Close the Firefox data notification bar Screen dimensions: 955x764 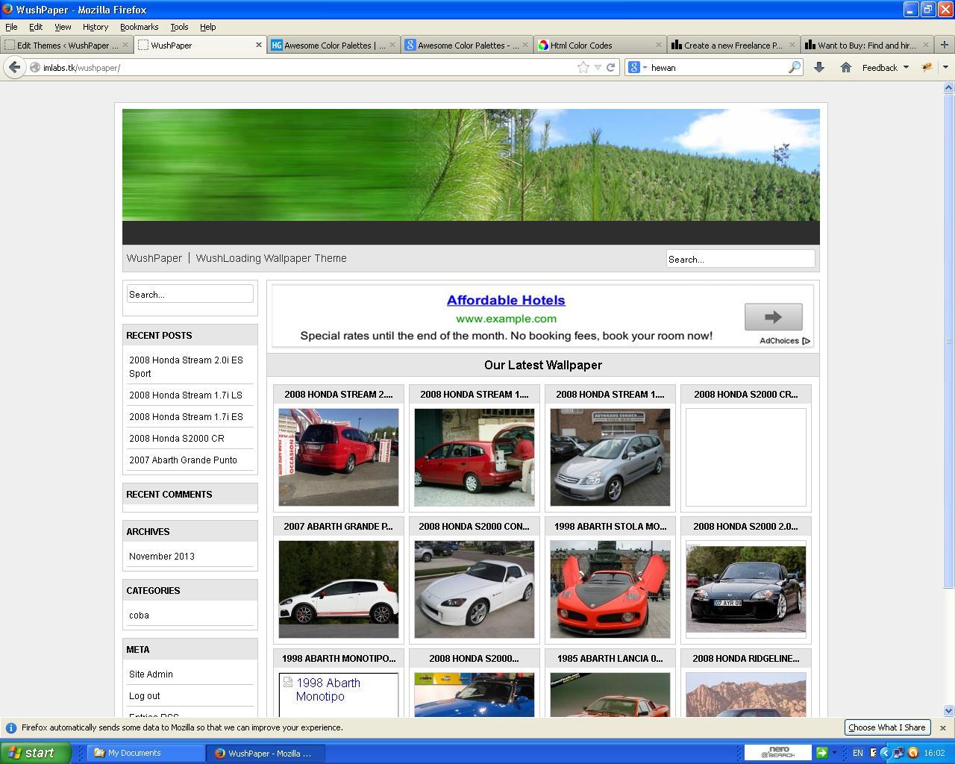tap(942, 727)
